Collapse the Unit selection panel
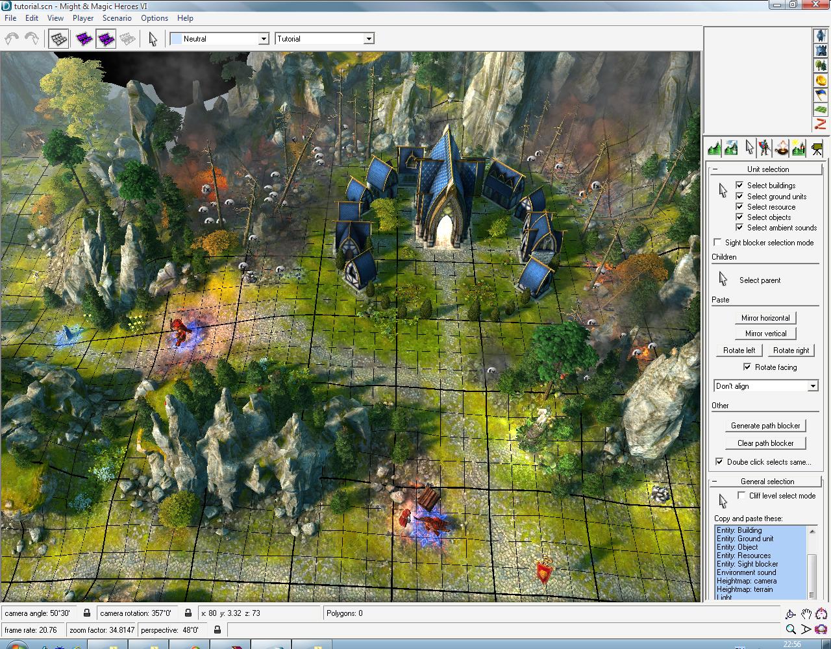The height and width of the screenshot is (649, 831). pos(715,169)
